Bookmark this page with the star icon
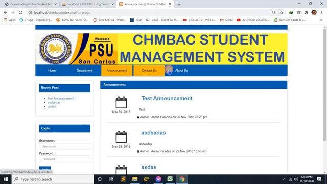The width and height of the screenshot is (327, 184). pos(282,12)
